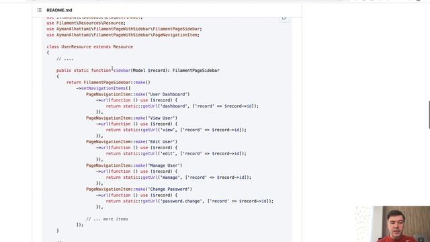Click the closing ']);' line
This screenshot has width=430, height=242.
coord(80,225)
